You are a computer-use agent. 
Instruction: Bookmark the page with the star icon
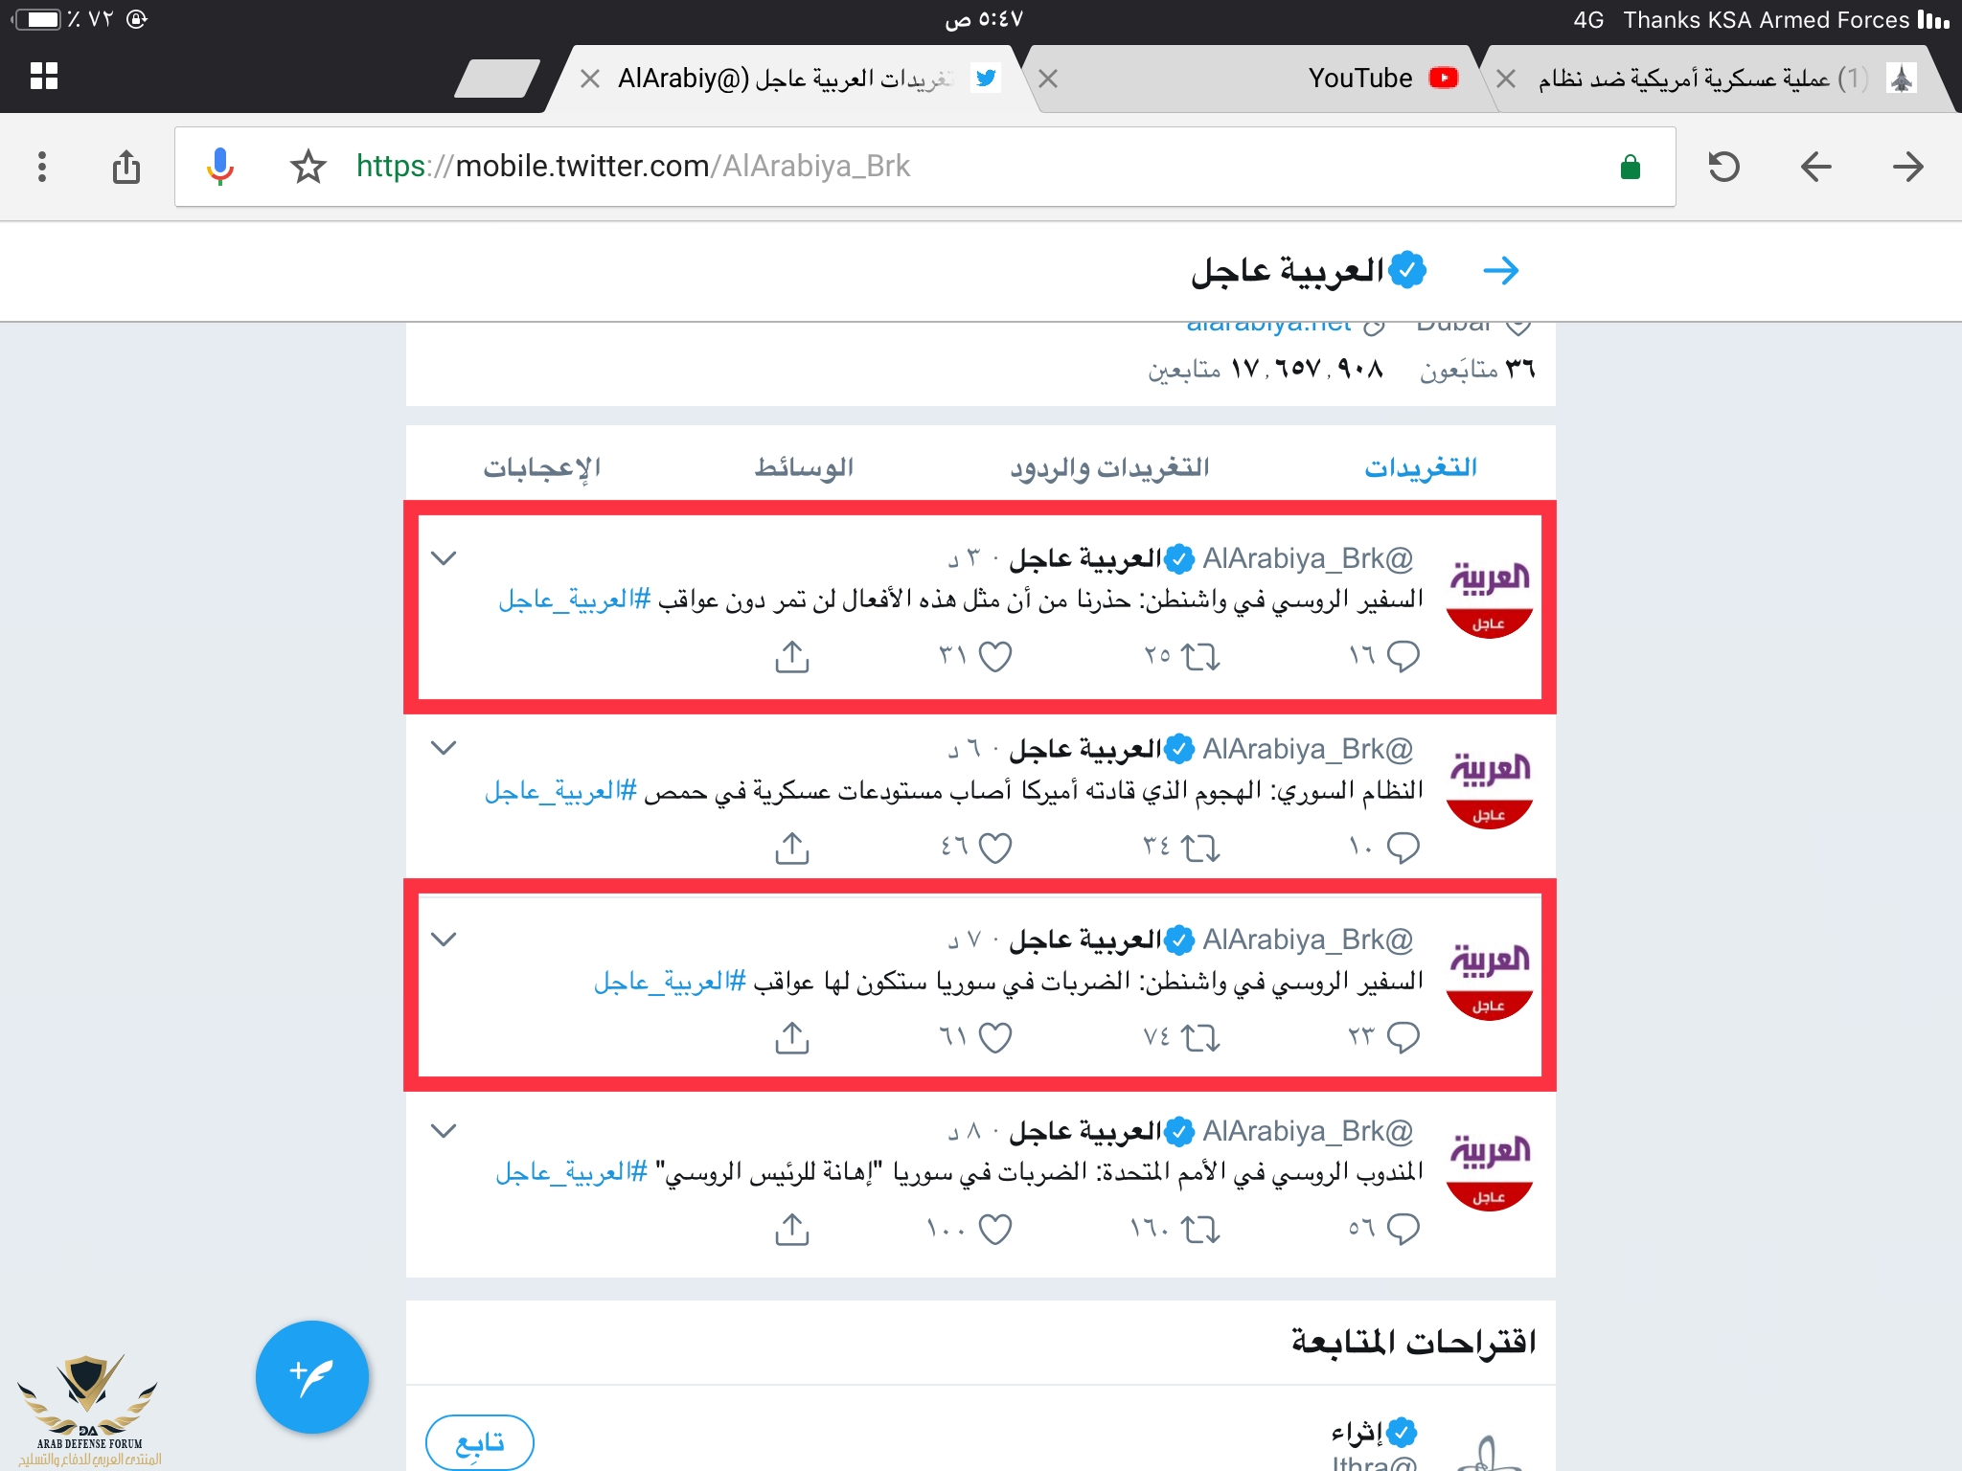(308, 167)
